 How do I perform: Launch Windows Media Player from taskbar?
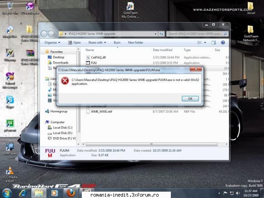coord(54,193)
